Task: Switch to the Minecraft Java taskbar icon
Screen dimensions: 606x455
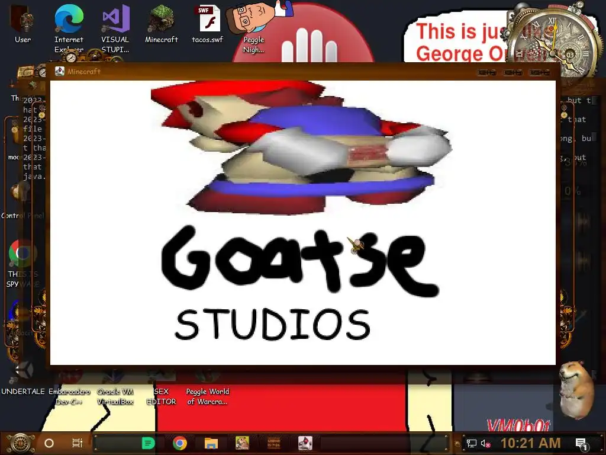Action: (305, 443)
